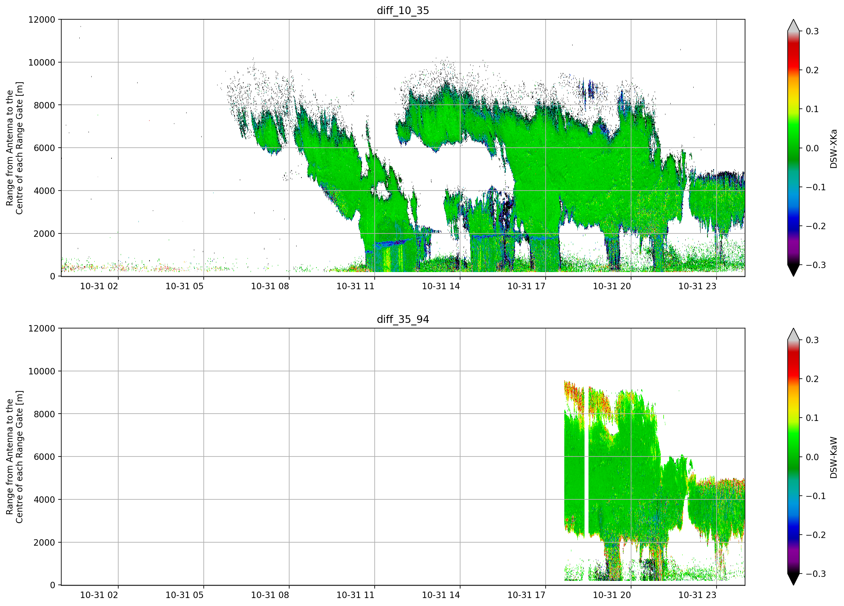Click the '10-31 23' x-tick on bottom plot
Screen dimensions: 844x606
pos(697,595)
